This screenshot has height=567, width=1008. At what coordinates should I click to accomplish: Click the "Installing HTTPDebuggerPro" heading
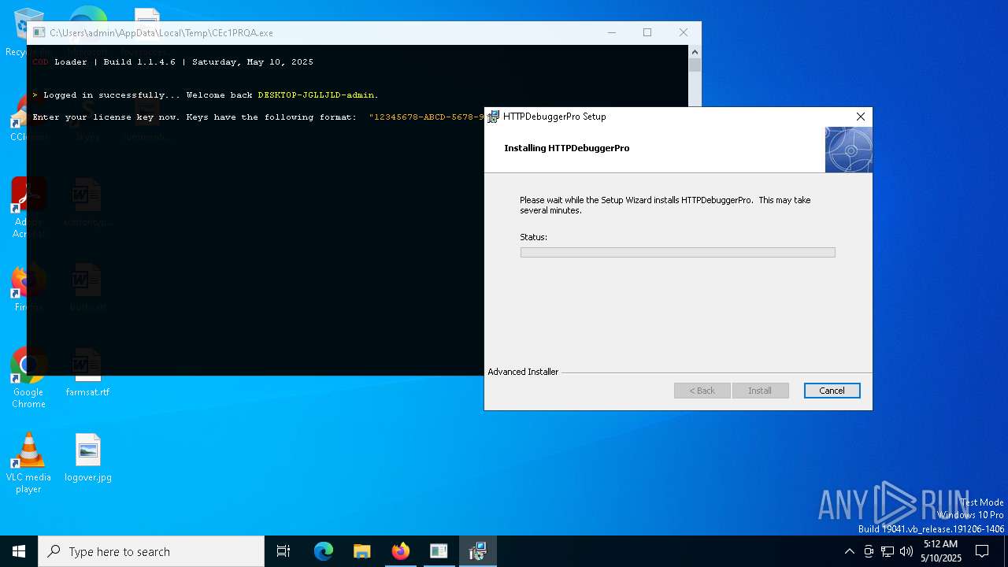pos(567,148)
